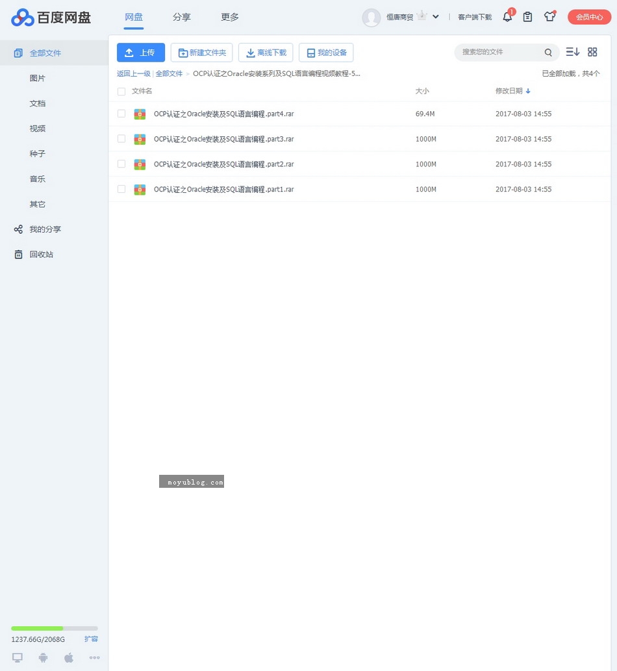Screen dimensions: 617x671
Task: Check the box for part2.rar
Action: pos(121,164)
